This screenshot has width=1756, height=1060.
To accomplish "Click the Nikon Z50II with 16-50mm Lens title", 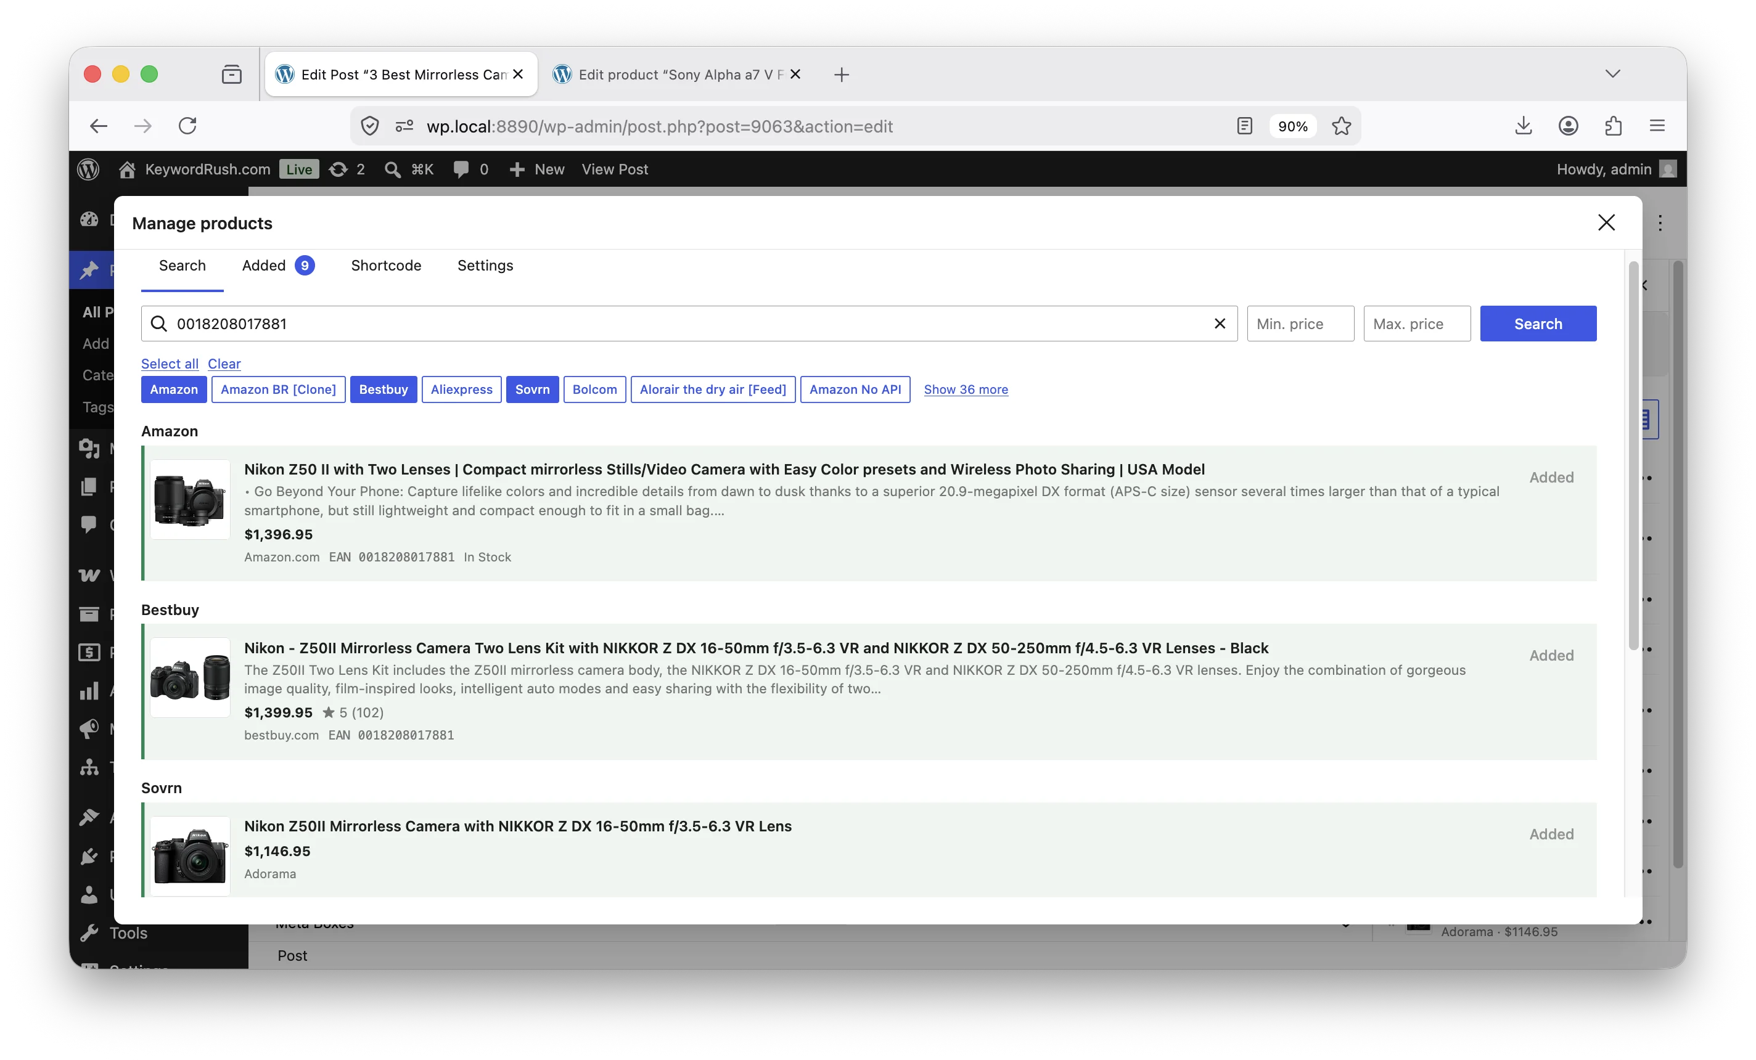I will [517, 826].
